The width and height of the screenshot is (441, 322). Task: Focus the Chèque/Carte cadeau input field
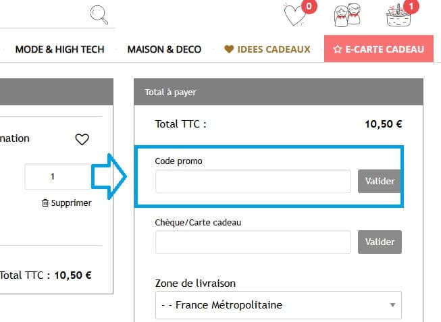click(x=253, y=242)
